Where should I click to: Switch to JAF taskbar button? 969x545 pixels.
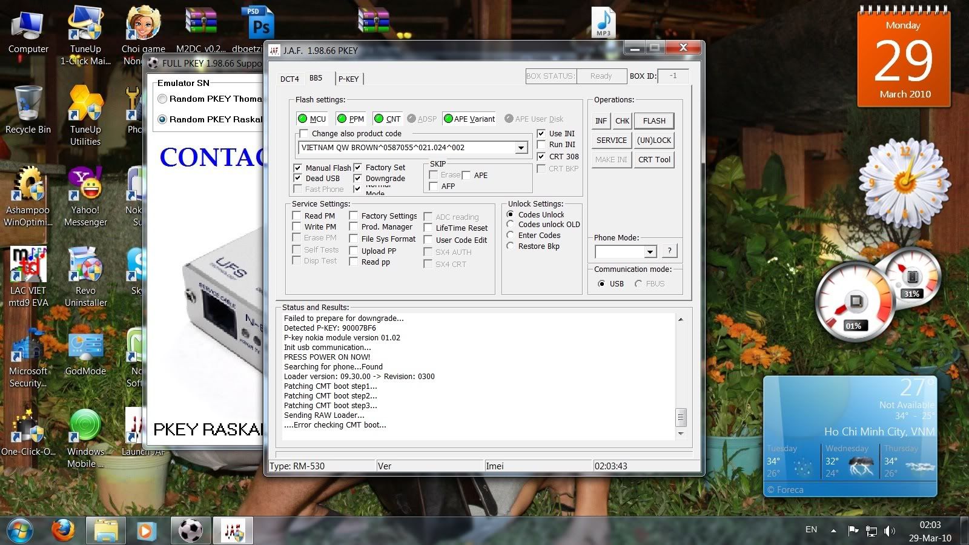pyautogui.click(x=233, y=530)
